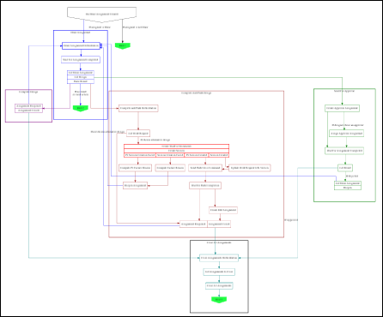The image size is (383, 317).
Task: Click top row of the bright red table node
Action: point(176,147)
